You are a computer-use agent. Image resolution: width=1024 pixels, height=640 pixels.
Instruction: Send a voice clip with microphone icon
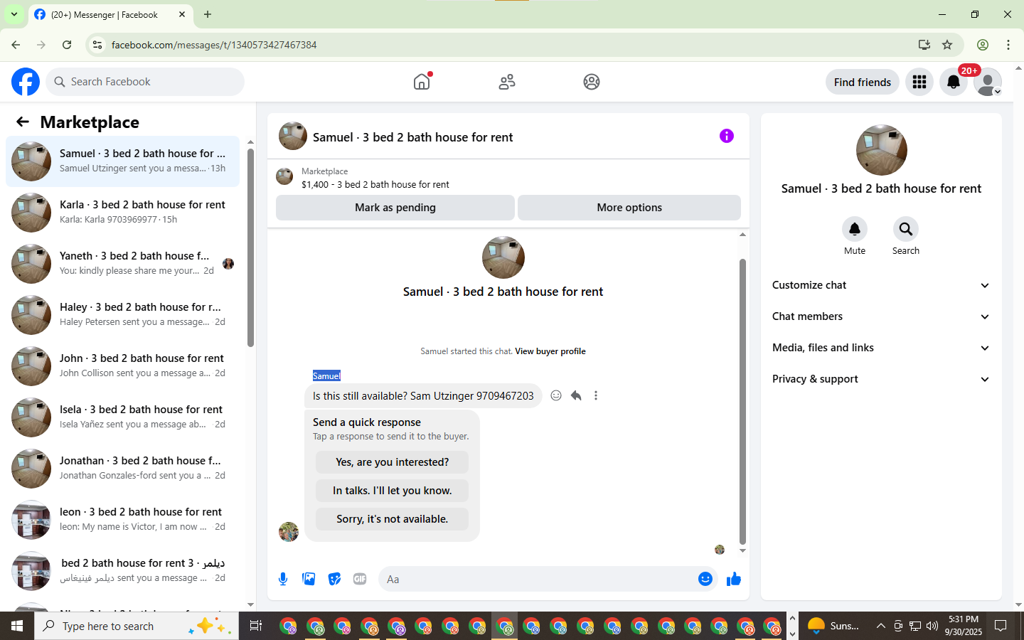click(x=283, y=579)
